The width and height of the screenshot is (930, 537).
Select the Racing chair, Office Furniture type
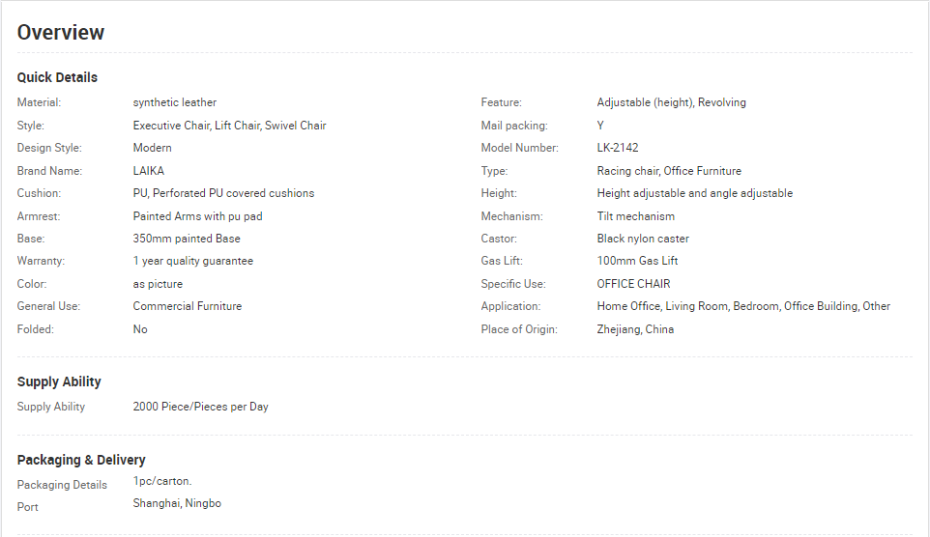point(669,171)
